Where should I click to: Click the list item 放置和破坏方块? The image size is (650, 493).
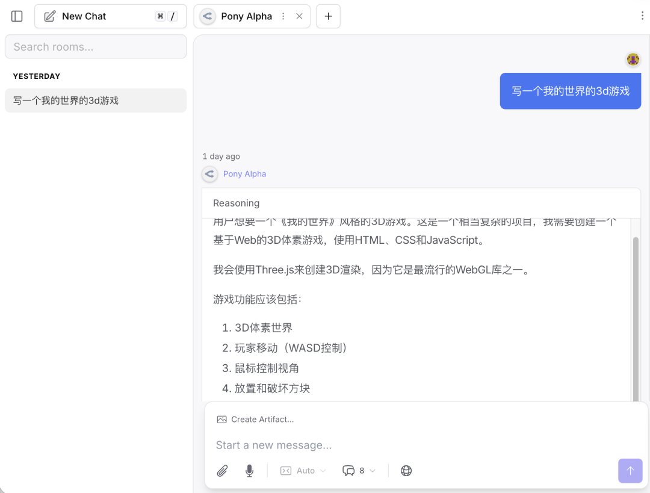point(273,388)
